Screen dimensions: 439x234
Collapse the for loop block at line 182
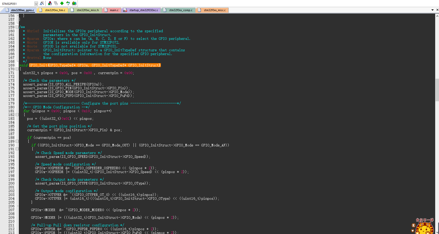tap(17, 115)
